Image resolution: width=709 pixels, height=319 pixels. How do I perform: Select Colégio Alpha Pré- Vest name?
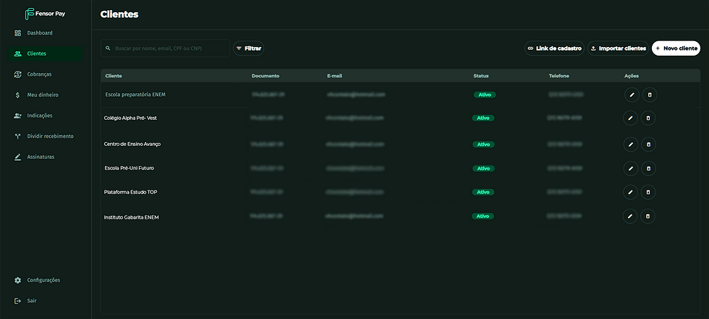(130, 118)
